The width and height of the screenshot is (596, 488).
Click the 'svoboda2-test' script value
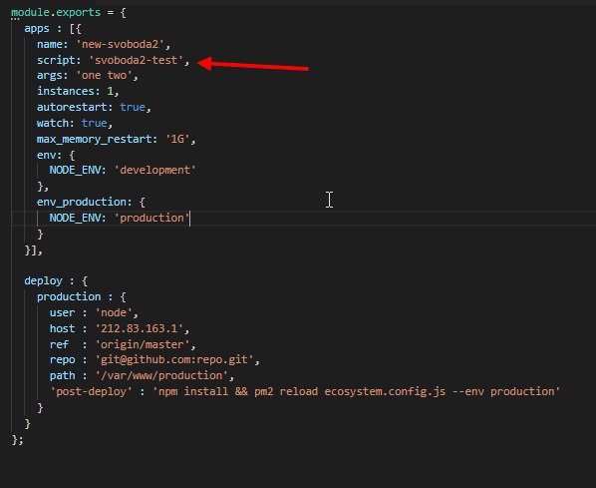coord(137,60)
